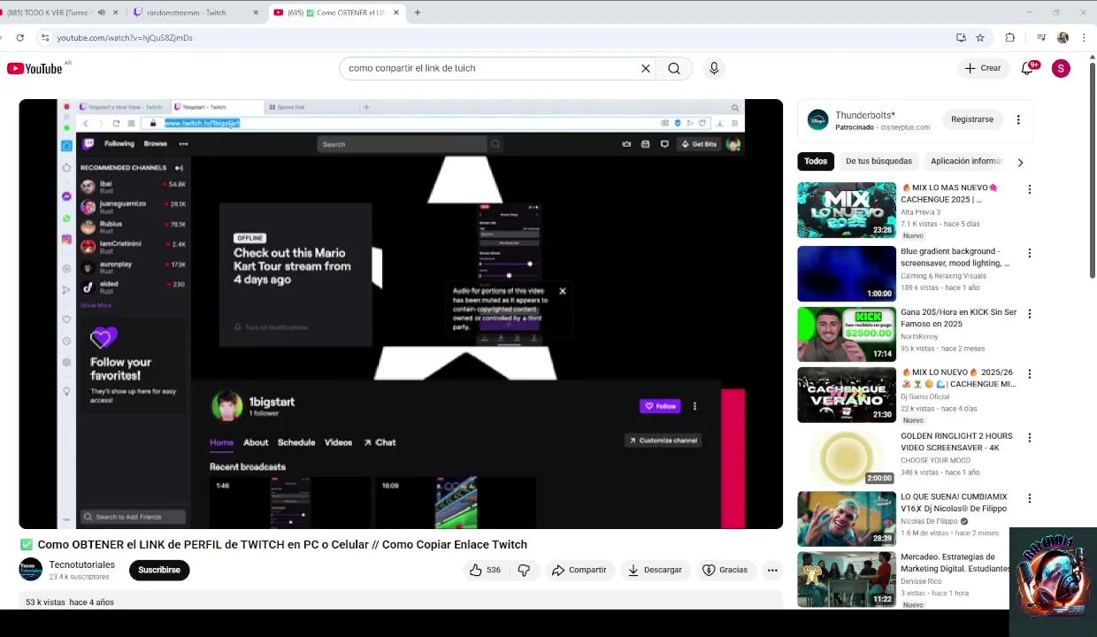
Task: Close the randomstreemm Twitch tab
Action: point(257,12)
